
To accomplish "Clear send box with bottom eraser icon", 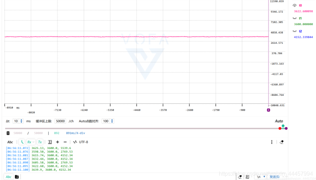I will [240, 177].
